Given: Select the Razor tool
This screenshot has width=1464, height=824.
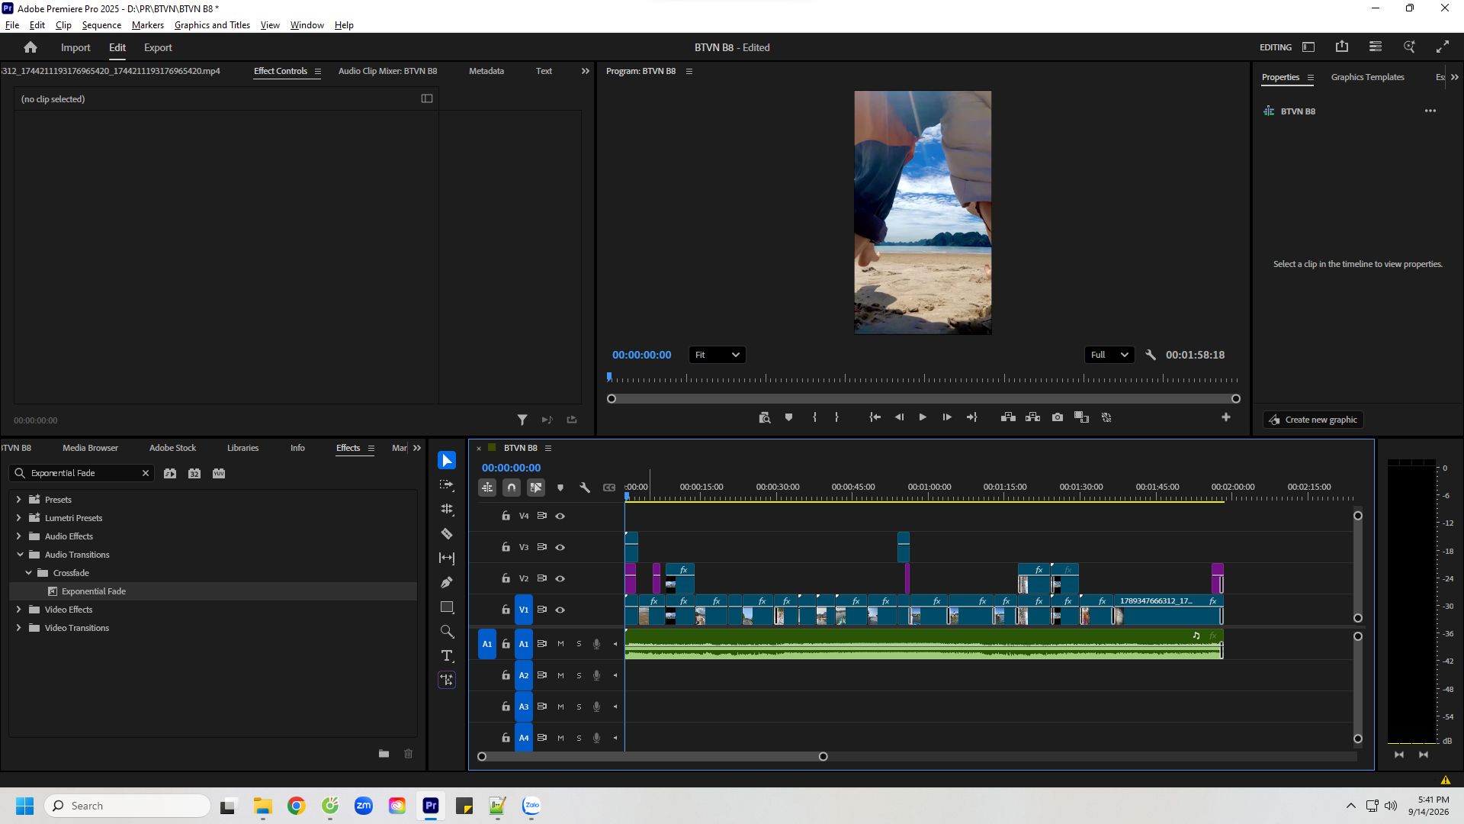Looking at the screenshot, I should click(x=447, y=534).
